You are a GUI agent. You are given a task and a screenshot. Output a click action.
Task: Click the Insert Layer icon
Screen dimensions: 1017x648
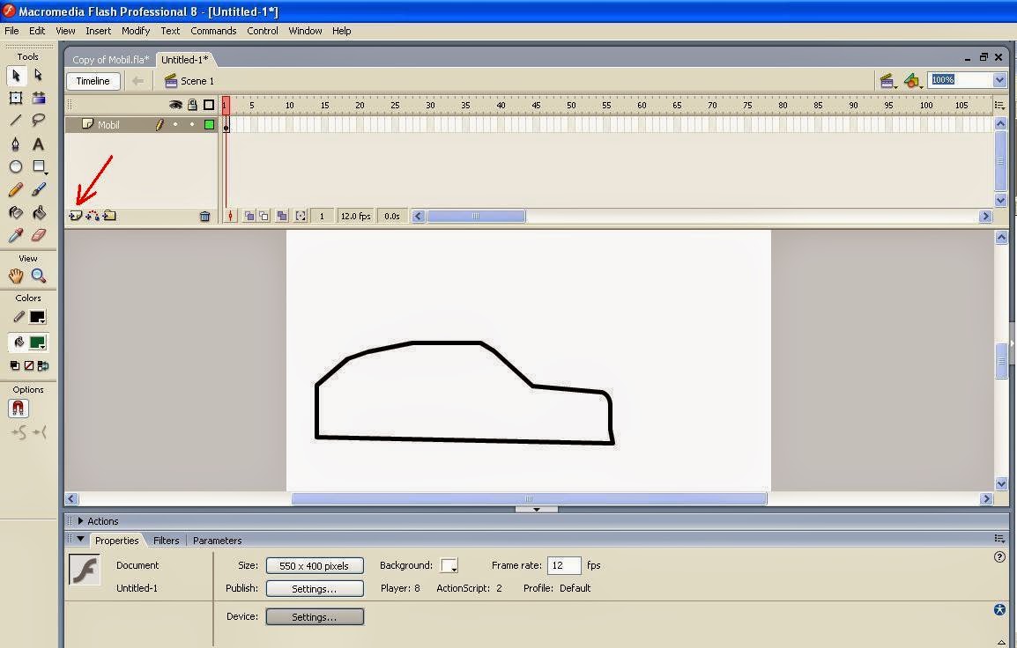pyautogui.click(x=75, y=216)
